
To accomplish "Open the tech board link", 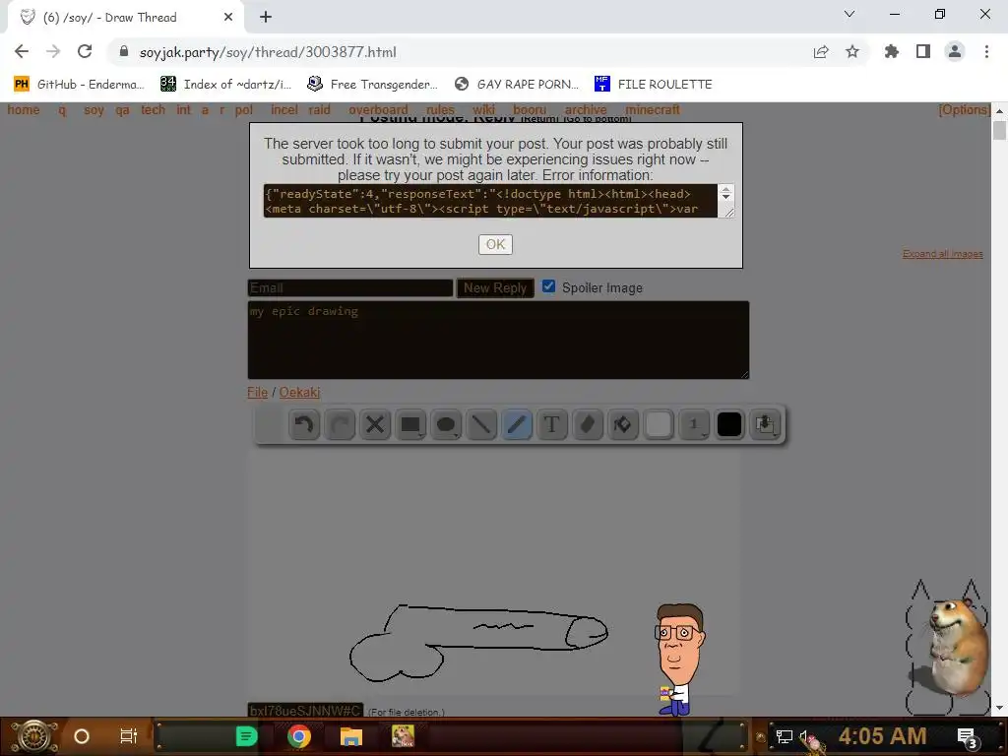I will (153, 110).
